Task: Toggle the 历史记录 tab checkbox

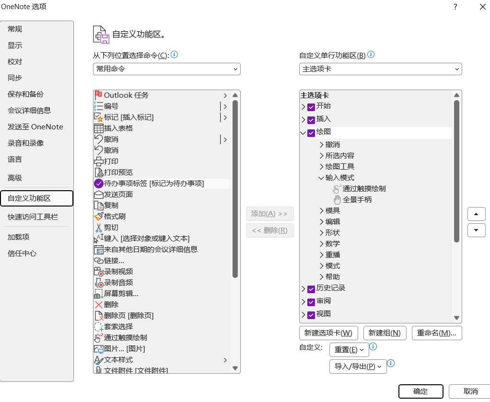Action: coord(311,289)
